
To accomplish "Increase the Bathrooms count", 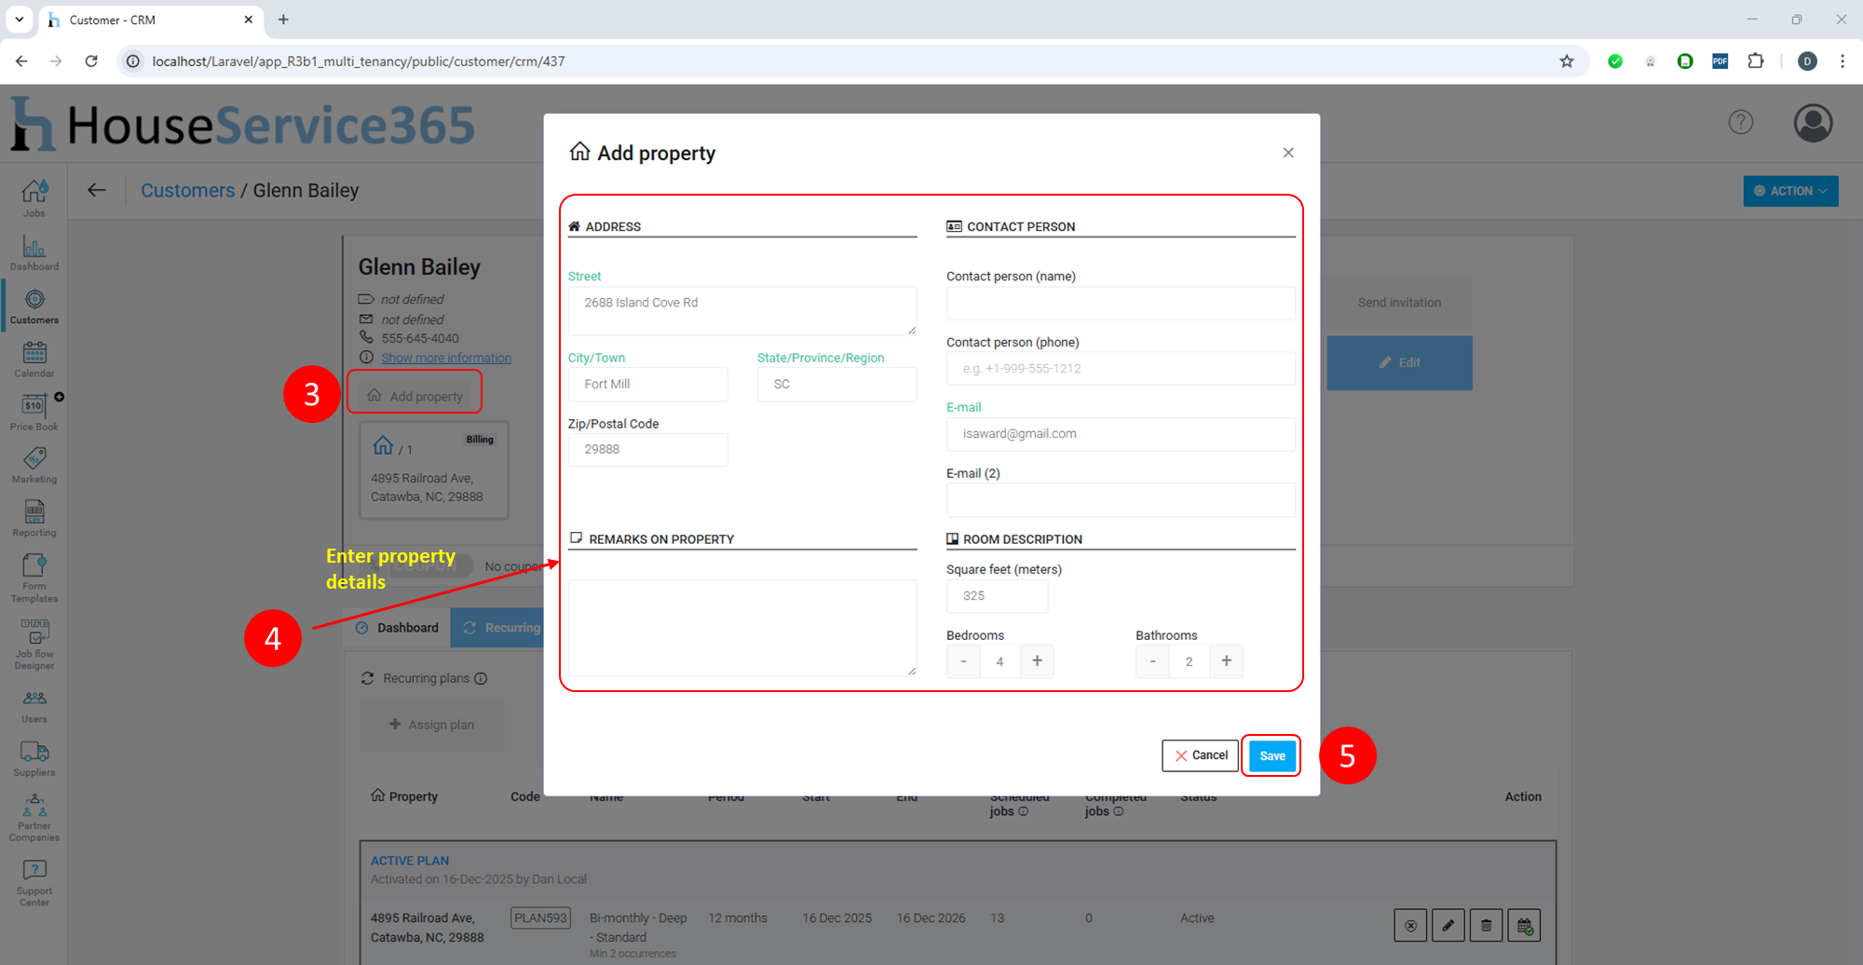I will coord(1226,661).
